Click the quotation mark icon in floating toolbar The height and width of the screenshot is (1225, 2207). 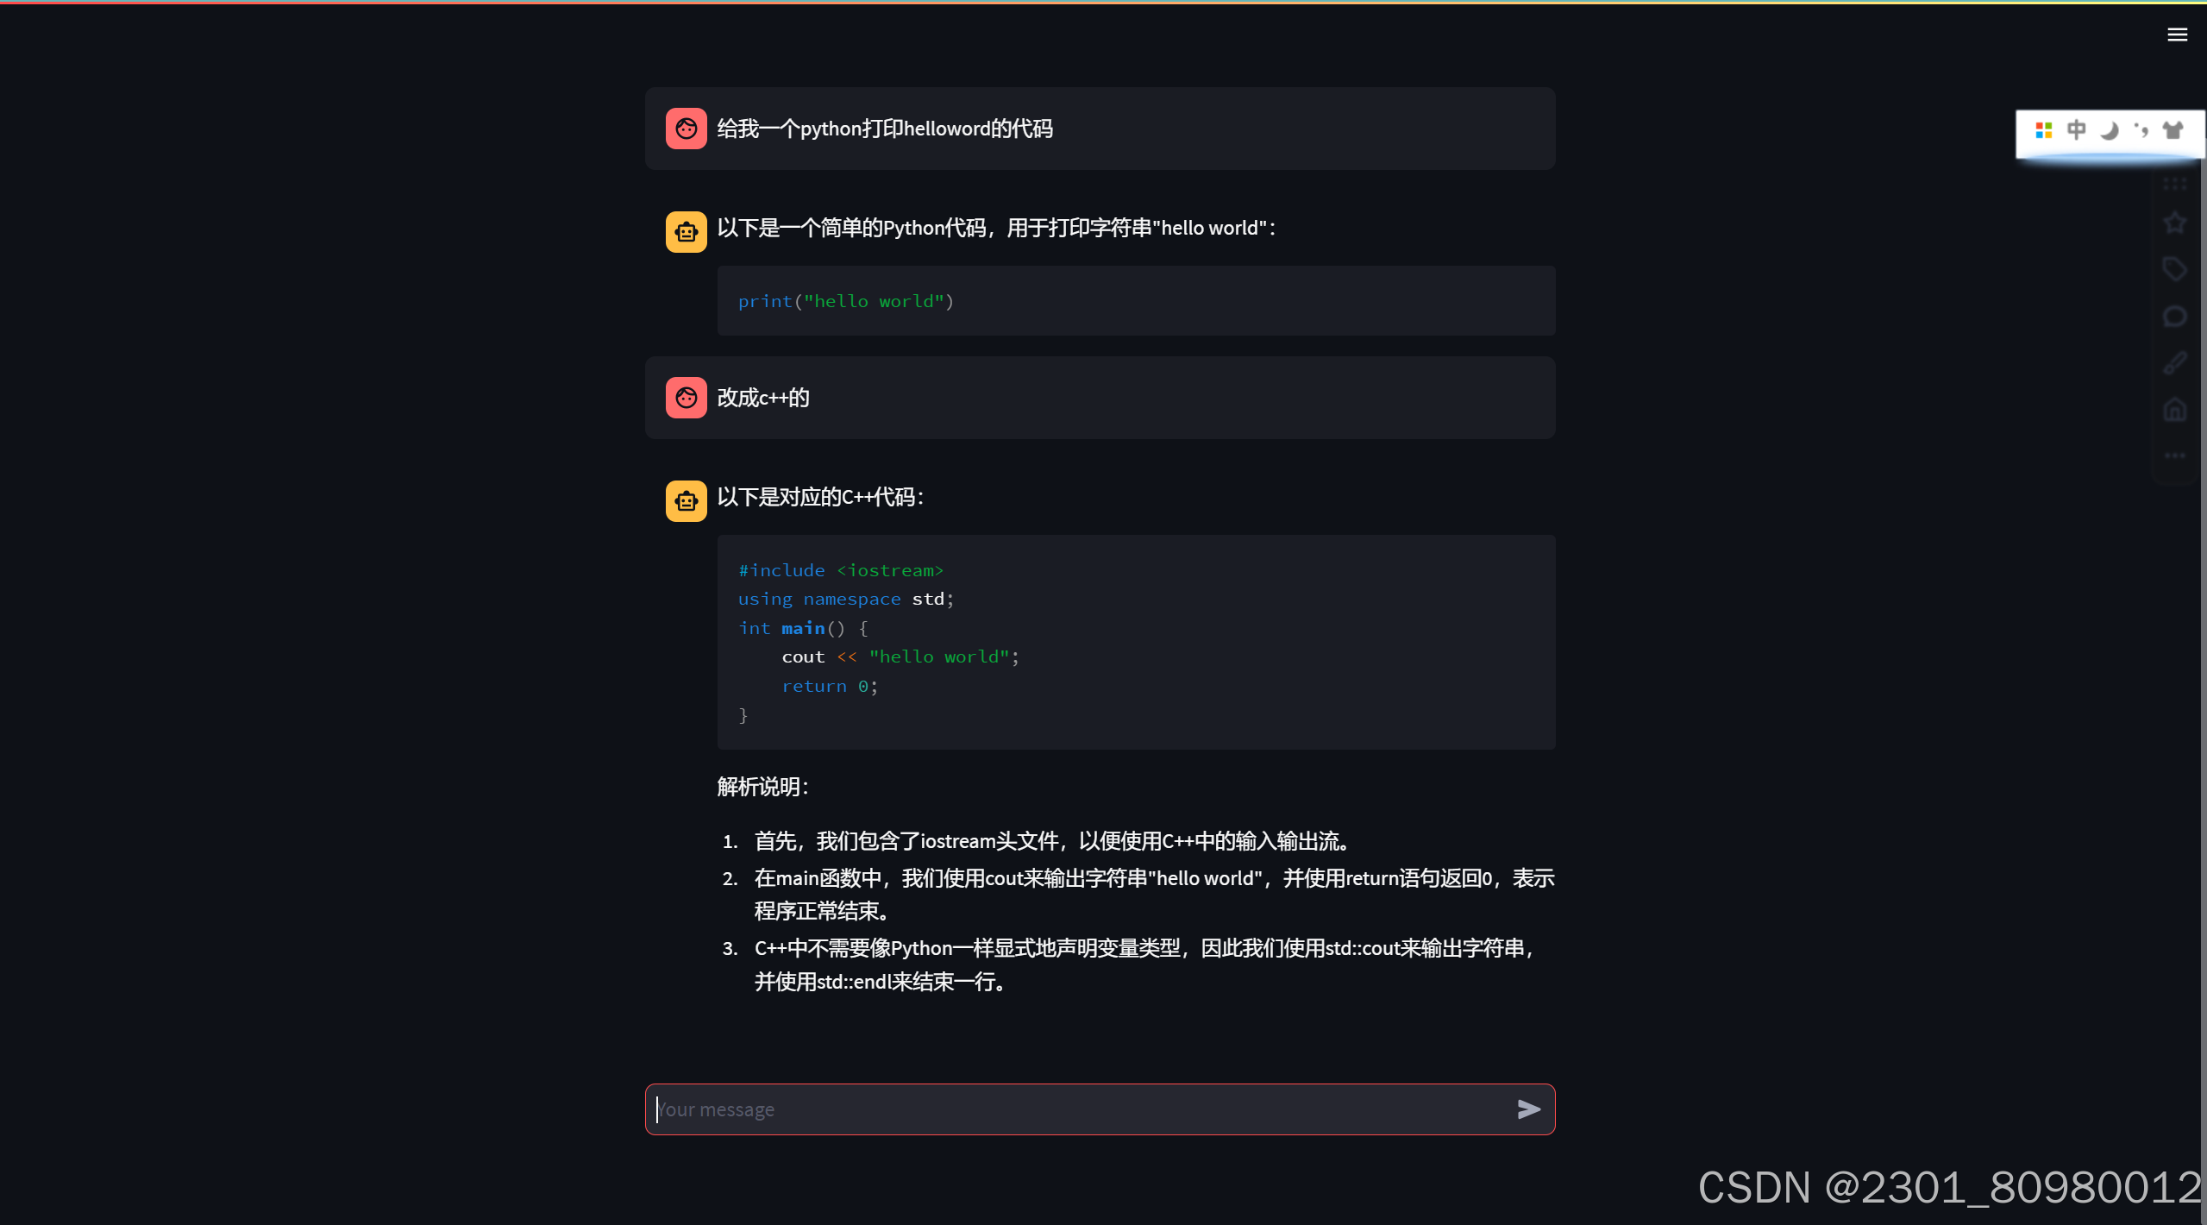click(x=2140, y=131)
